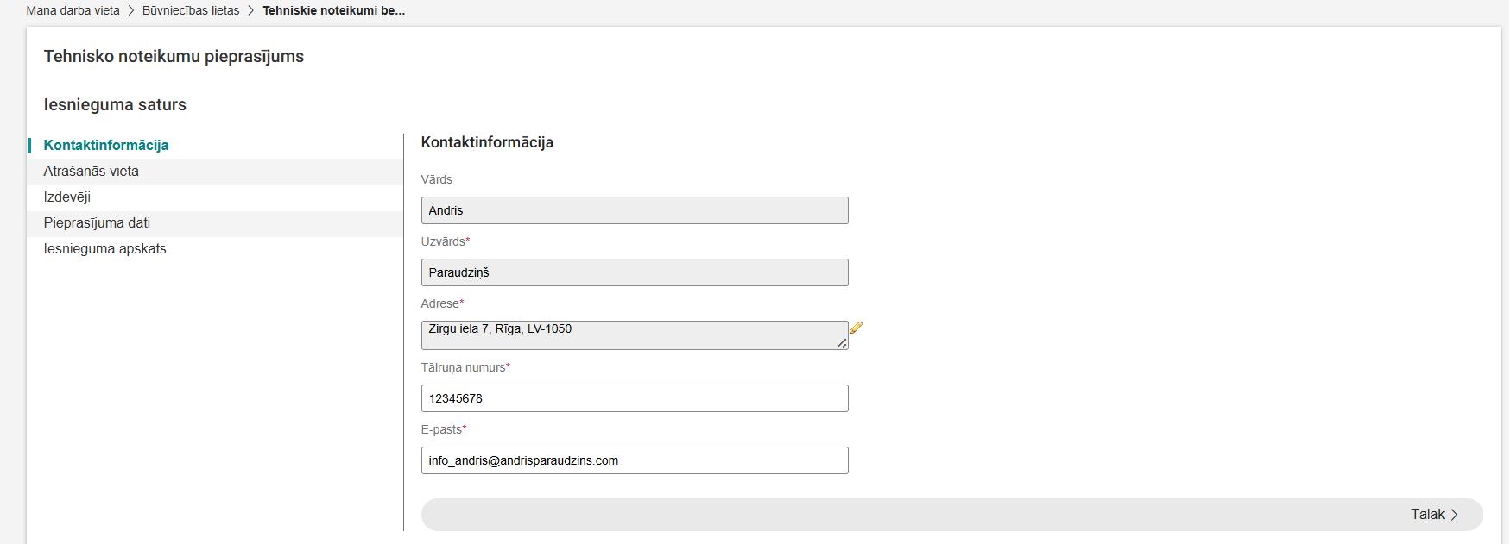Open the 'Izdevēji' section
The image size is (1511, 544).
(x=67, y=197)
